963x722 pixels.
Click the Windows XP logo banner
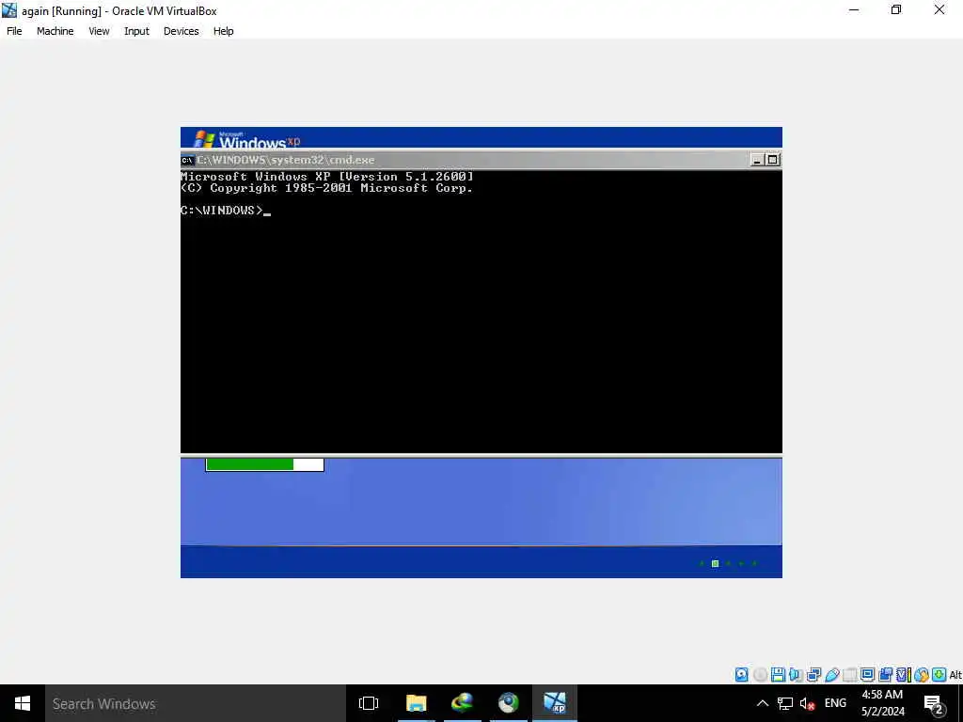point(247,139)
